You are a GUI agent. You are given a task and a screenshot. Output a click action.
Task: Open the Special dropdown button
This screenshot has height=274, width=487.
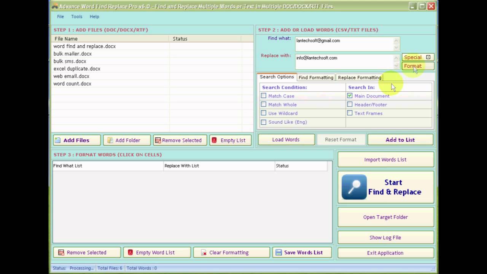coord(418,57)
